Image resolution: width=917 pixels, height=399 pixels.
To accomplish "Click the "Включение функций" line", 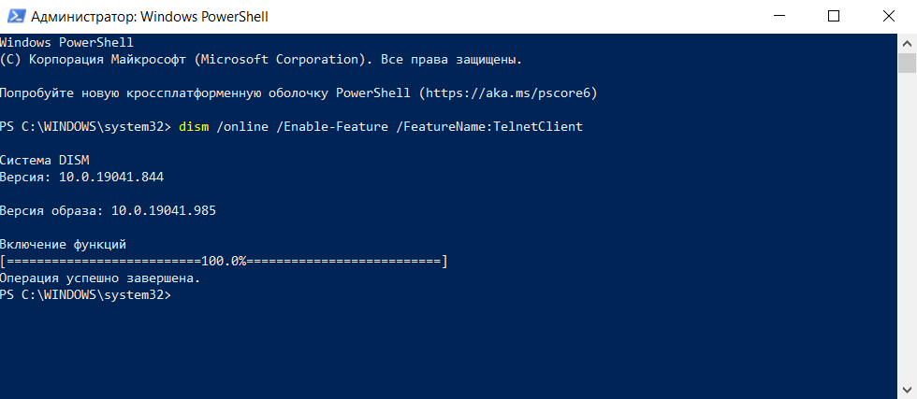I will pyautogui.click(x=63, y=245).
